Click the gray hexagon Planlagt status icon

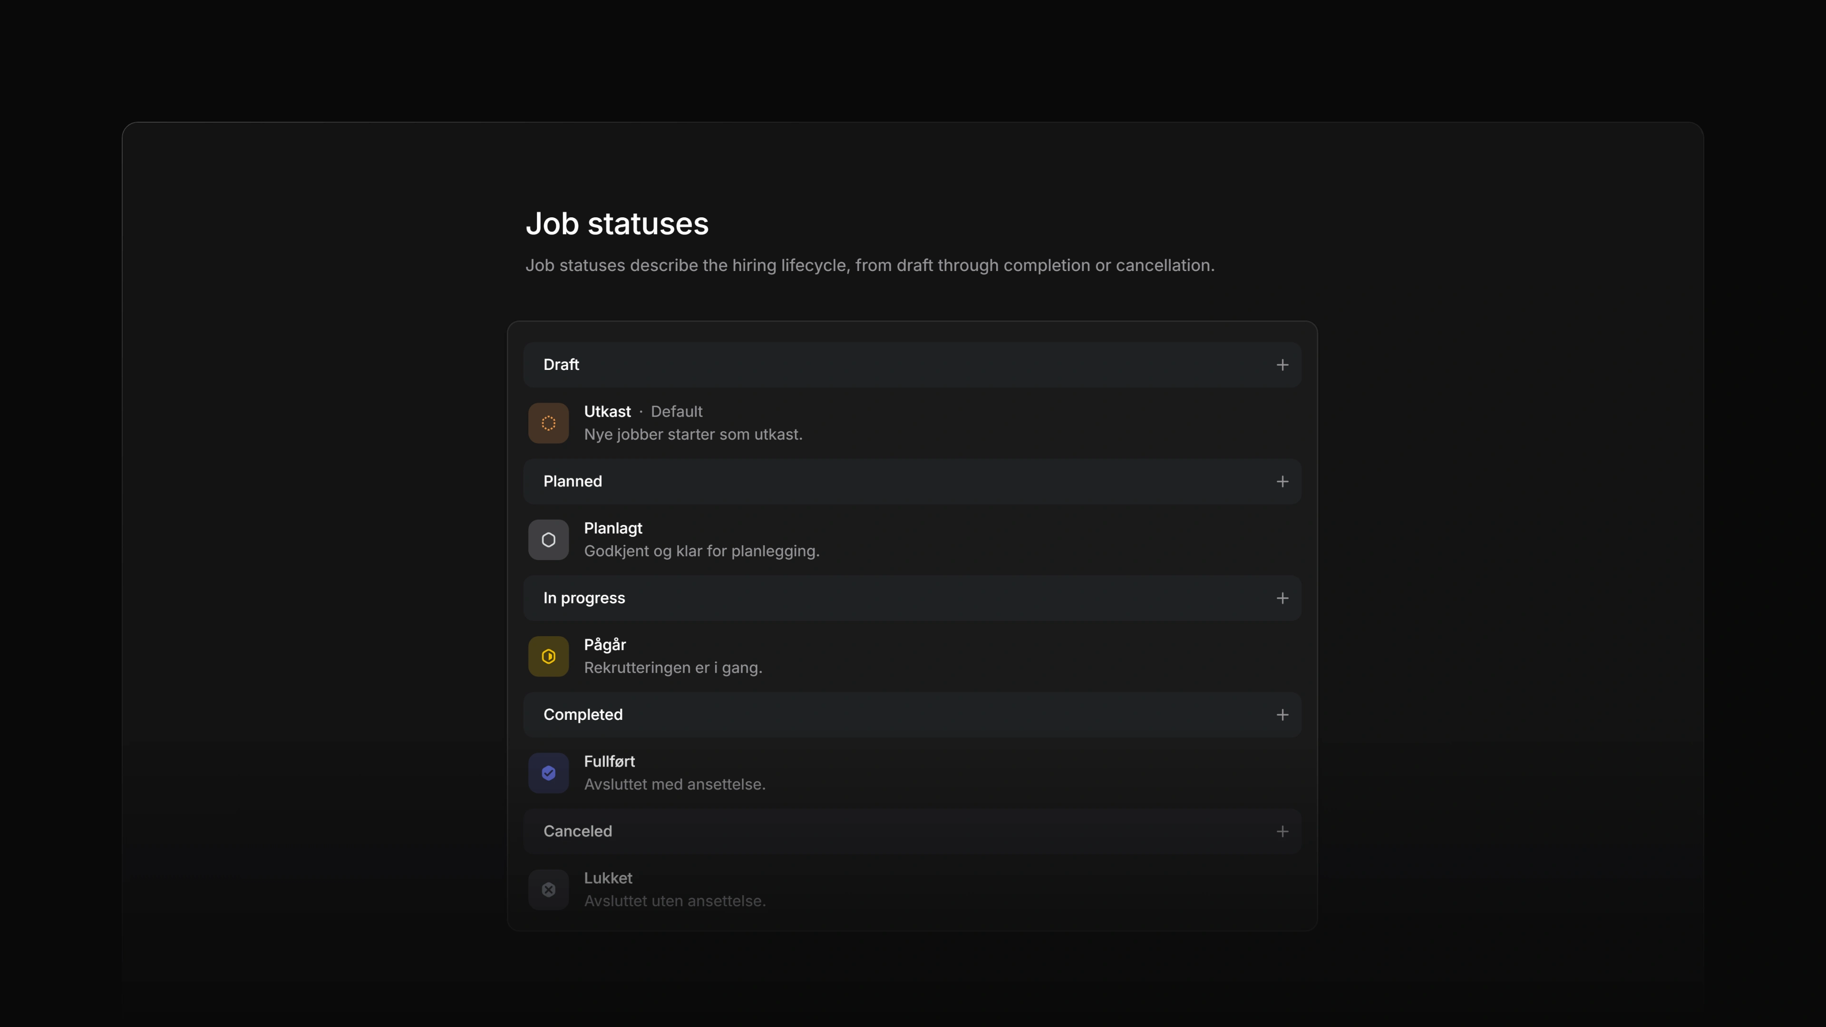tap(548, 540)
